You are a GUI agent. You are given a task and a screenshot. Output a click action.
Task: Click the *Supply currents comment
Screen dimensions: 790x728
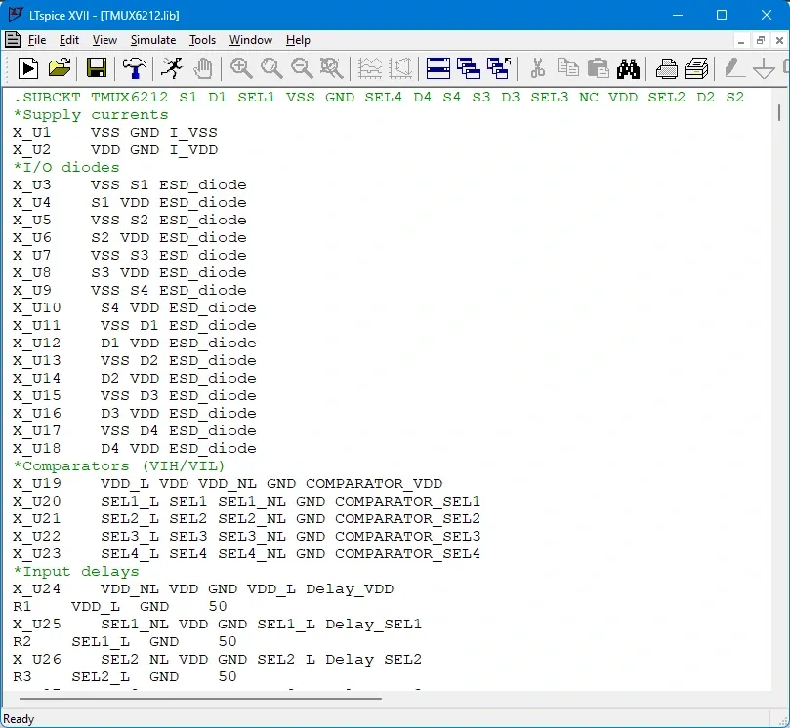tap(91, 115)
